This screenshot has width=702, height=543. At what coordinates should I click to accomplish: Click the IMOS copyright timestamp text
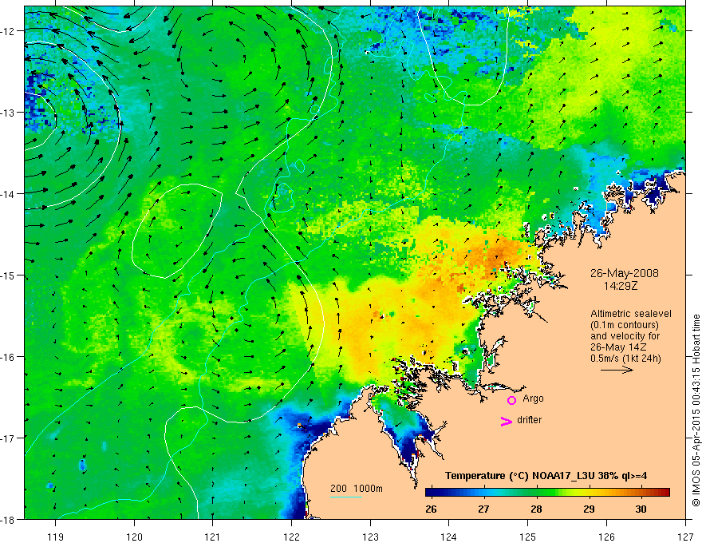696,410
